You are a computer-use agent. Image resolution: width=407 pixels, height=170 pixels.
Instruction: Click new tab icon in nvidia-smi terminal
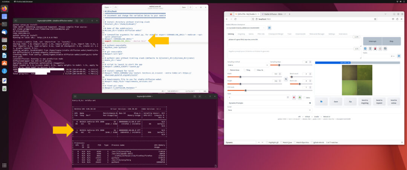75,96
